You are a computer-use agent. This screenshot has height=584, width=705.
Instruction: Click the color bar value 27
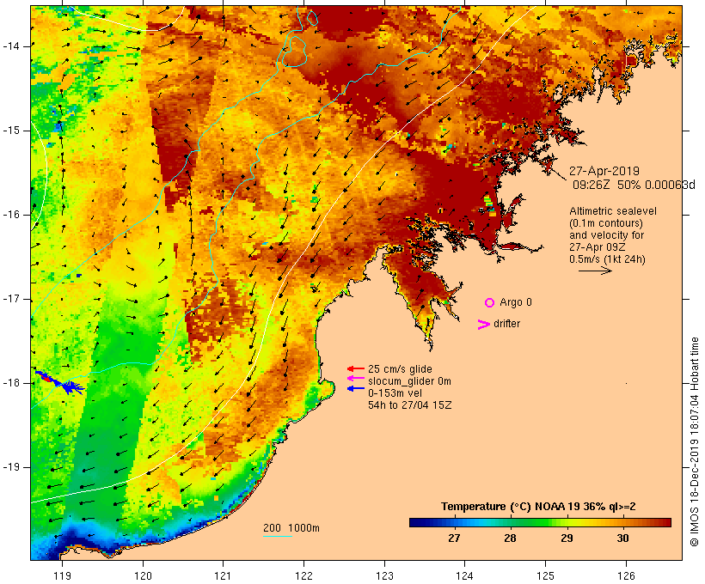pyautogui.click(x=454, y=538)
